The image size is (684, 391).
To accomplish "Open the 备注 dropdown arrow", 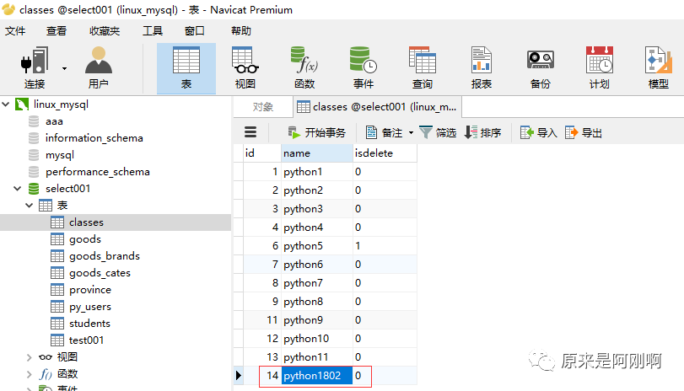I will pyautogui.click(x=411, y=132).
